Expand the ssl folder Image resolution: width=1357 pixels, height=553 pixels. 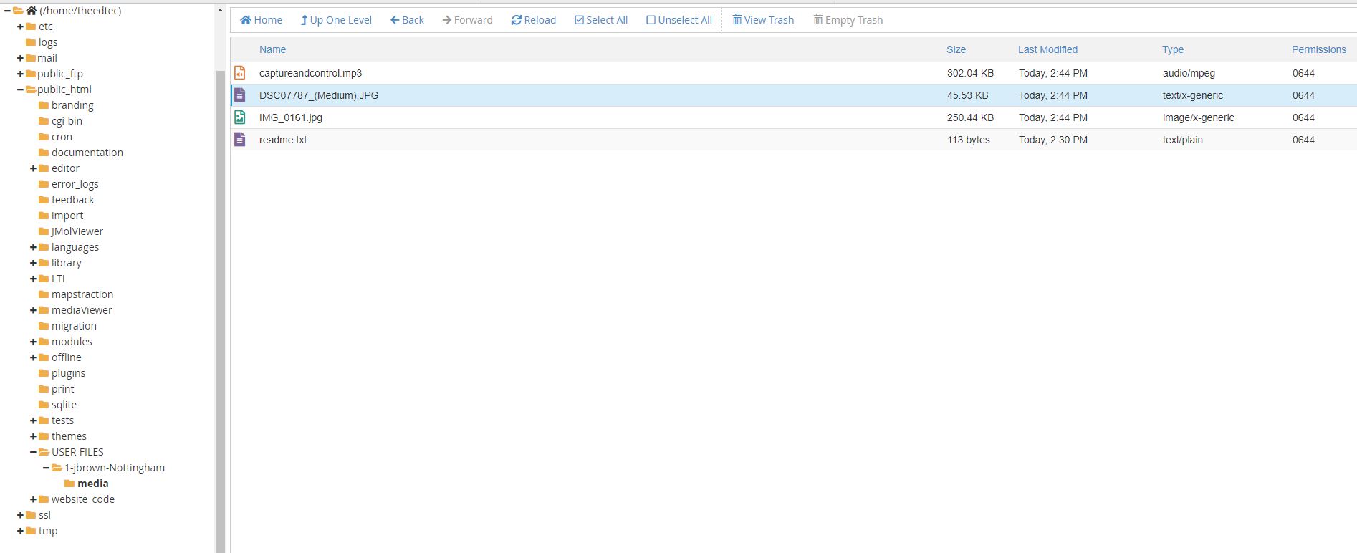pos(20,515)
